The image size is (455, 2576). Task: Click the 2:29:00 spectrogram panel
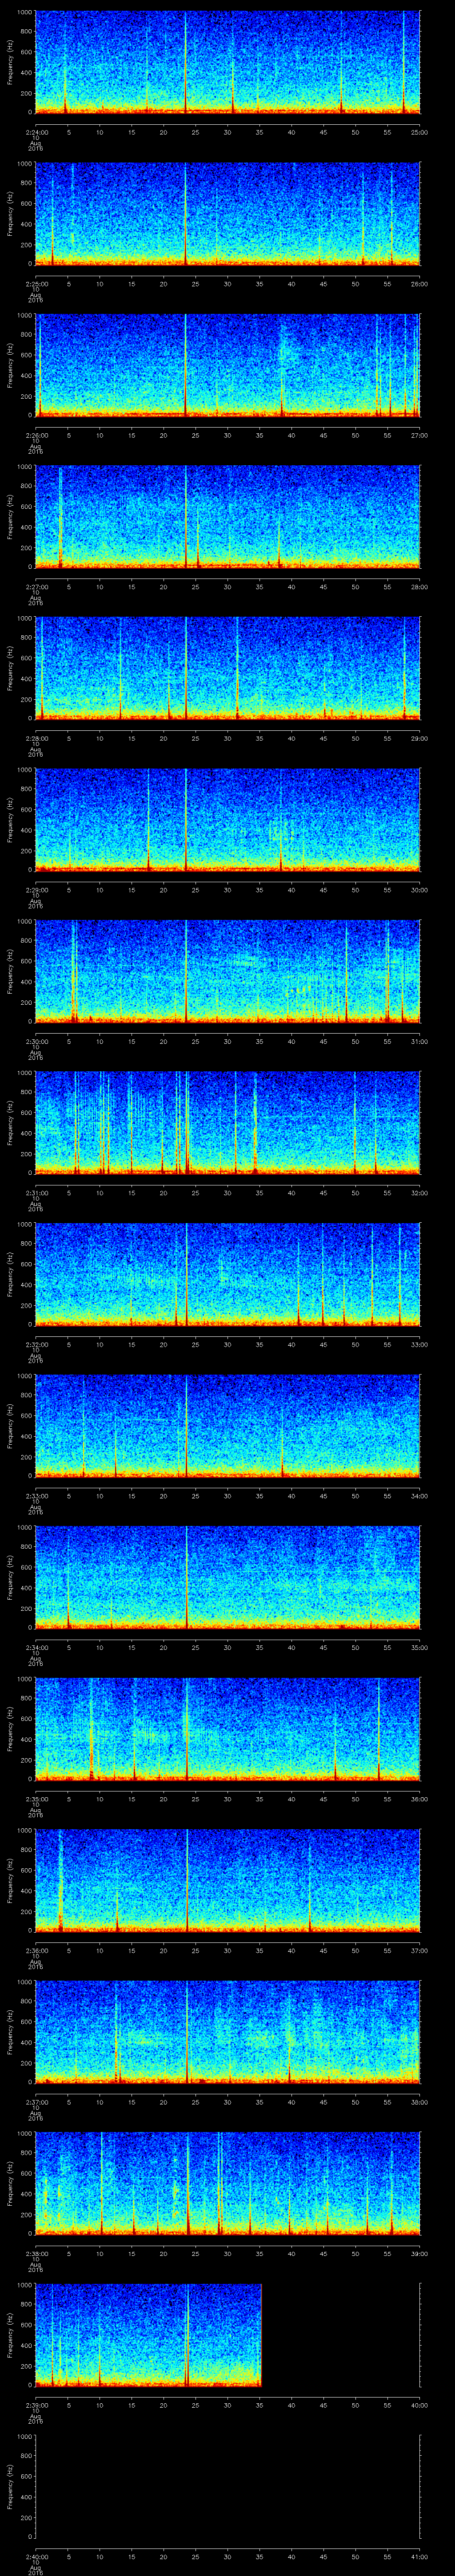pos(227,819)
